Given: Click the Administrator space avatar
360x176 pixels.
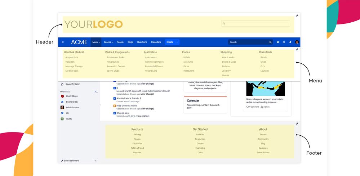Looking at the screenshot, I should pos(62,108).
